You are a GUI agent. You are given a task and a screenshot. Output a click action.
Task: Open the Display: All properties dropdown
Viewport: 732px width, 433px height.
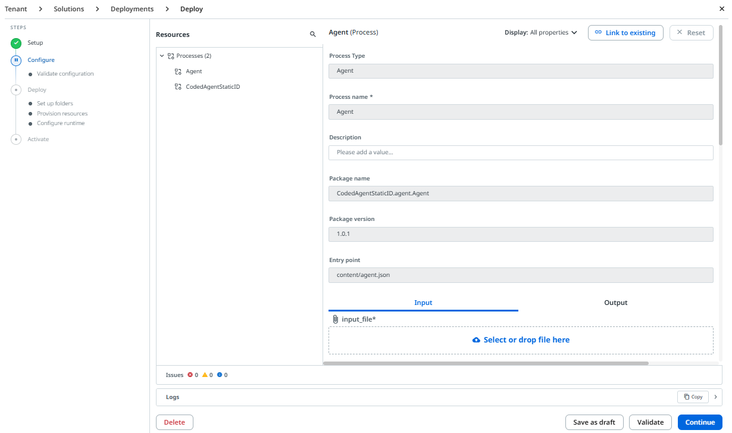[541, 33]
